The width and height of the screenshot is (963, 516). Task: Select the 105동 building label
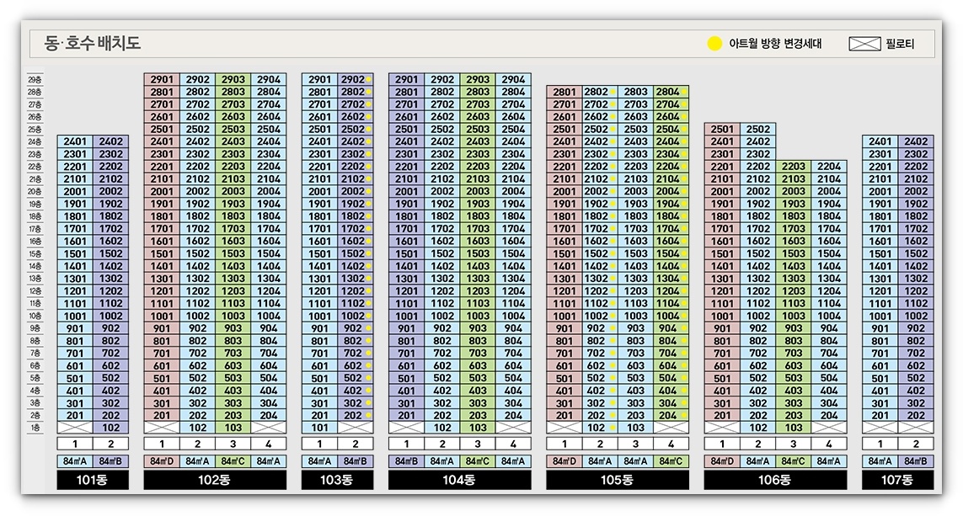pyautogui.click(x=618, y=481)
